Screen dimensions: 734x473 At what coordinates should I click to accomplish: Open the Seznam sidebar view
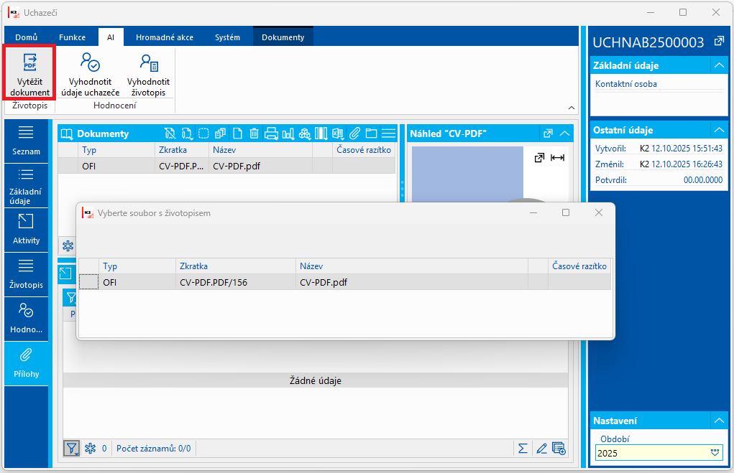point(26,141)
